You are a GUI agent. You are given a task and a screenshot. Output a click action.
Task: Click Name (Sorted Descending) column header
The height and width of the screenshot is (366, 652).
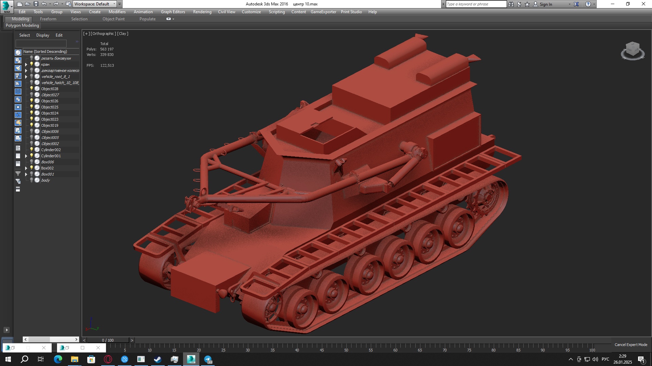pyautogui.click(x=51, y=52)
